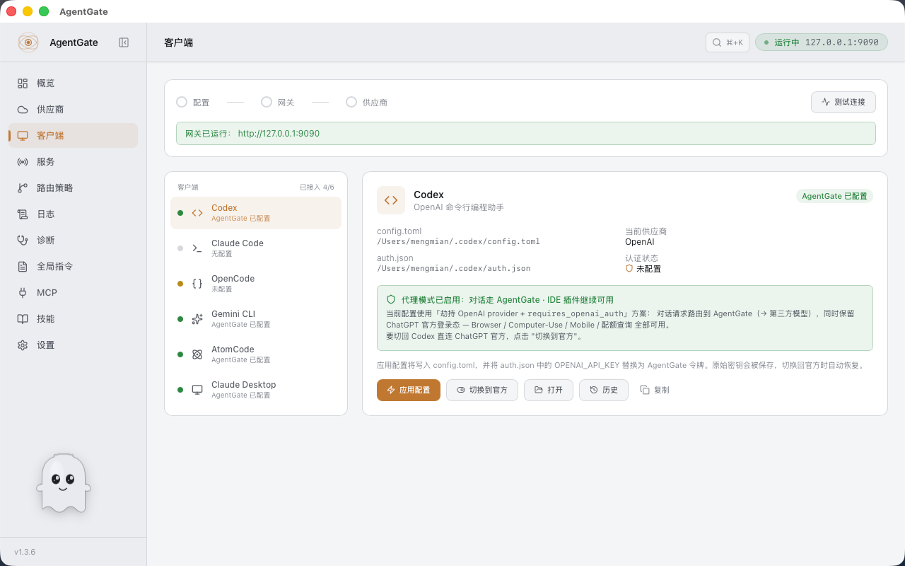
Task: Select the 供应商 step circle
Action: click(x=351, y=102)
